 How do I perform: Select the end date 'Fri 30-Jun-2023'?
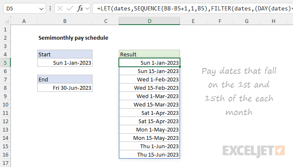pyautogui.click(x=65, y=88)
